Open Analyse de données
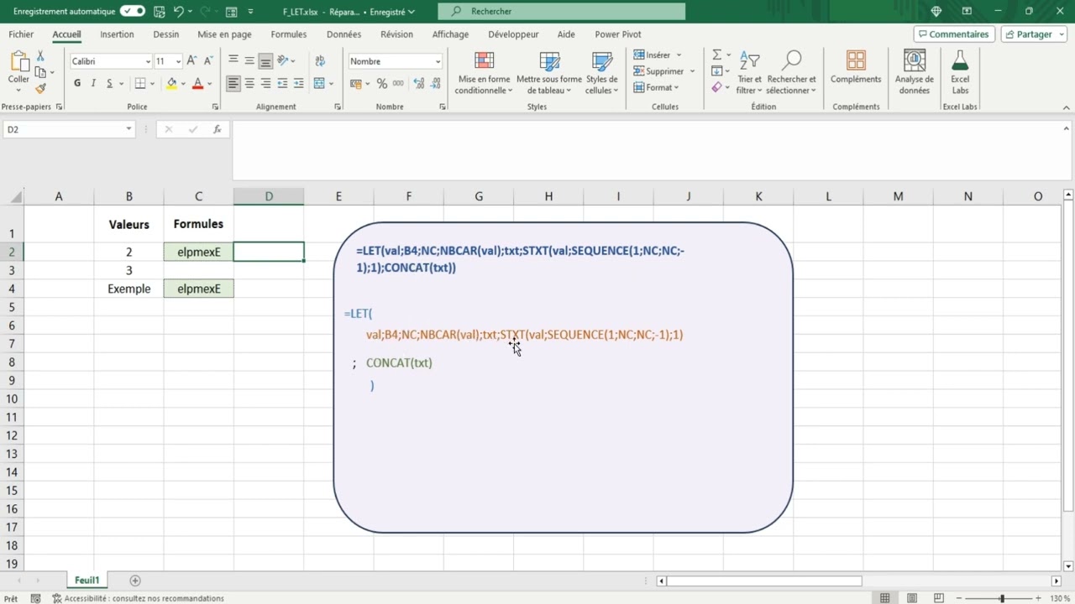Viewport: 1075px width, 604px height. click(x=915, y=72)
